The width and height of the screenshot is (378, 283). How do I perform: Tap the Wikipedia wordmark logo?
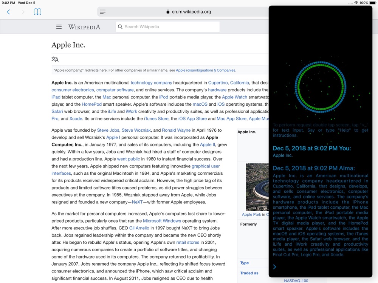[84, 27]
